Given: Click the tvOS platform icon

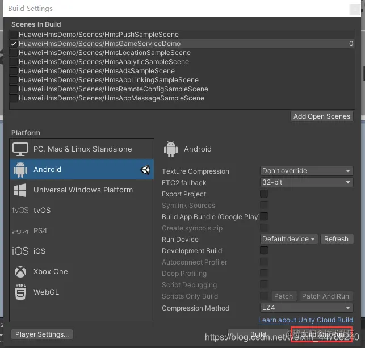Looking at the screenshot, I should pos(20,211).
